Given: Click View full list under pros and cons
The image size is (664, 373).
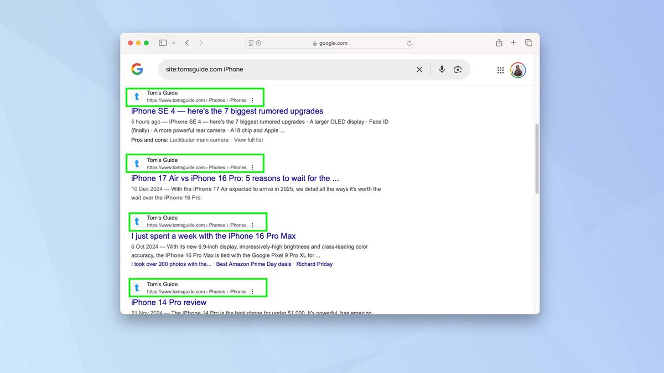Looking at the screenshot, I should tap(248, 140).
